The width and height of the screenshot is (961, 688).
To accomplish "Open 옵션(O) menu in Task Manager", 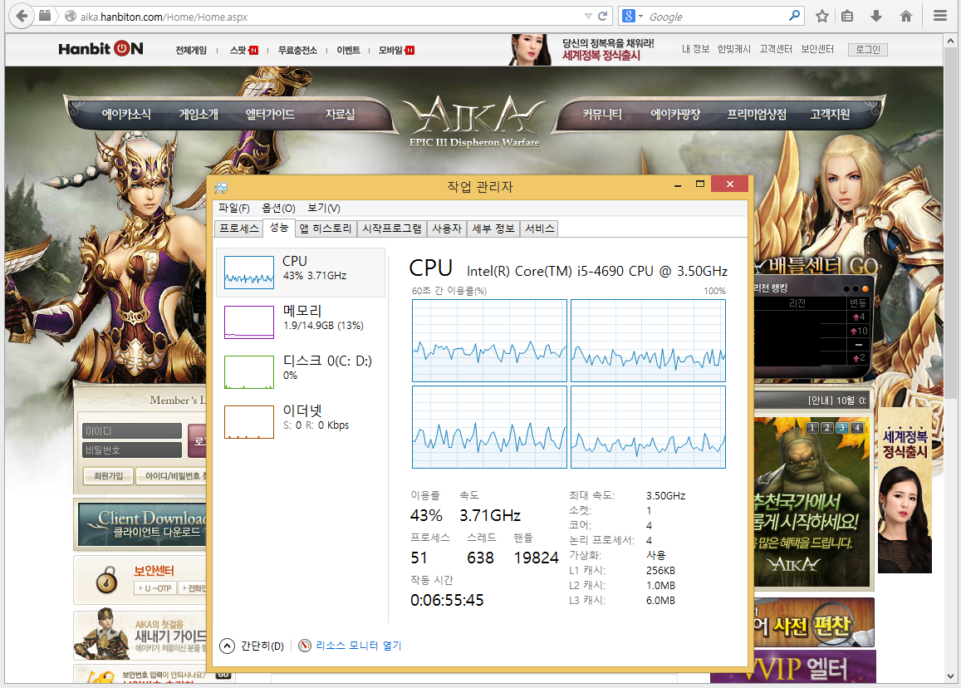I will click(278, 209).
